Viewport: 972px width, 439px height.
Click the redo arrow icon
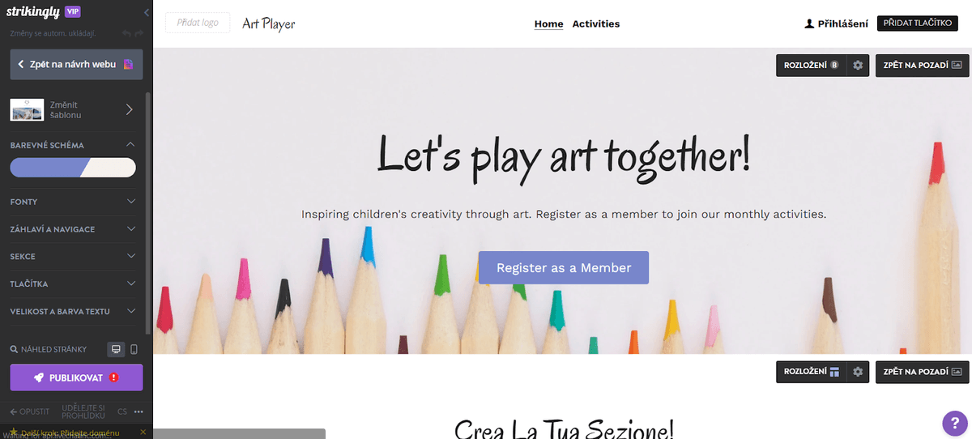[x=139, y=33]
